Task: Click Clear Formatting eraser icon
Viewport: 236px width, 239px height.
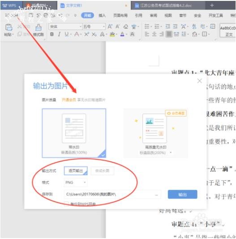Action: coord(126,27)
